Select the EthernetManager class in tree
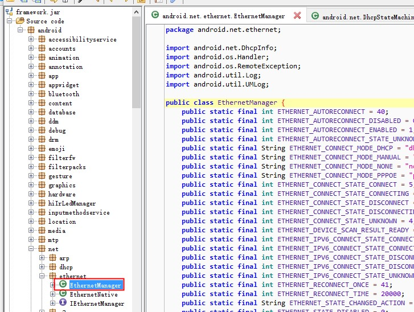414x312 pixels. (x=95, y=285)
